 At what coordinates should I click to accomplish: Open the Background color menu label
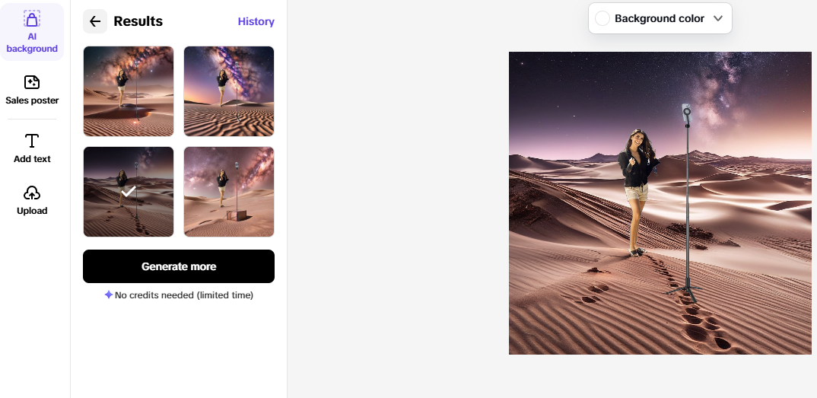(659, 18)
